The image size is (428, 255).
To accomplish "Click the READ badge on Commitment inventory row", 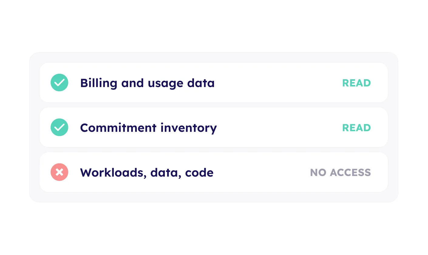I will tap(356, 127).
